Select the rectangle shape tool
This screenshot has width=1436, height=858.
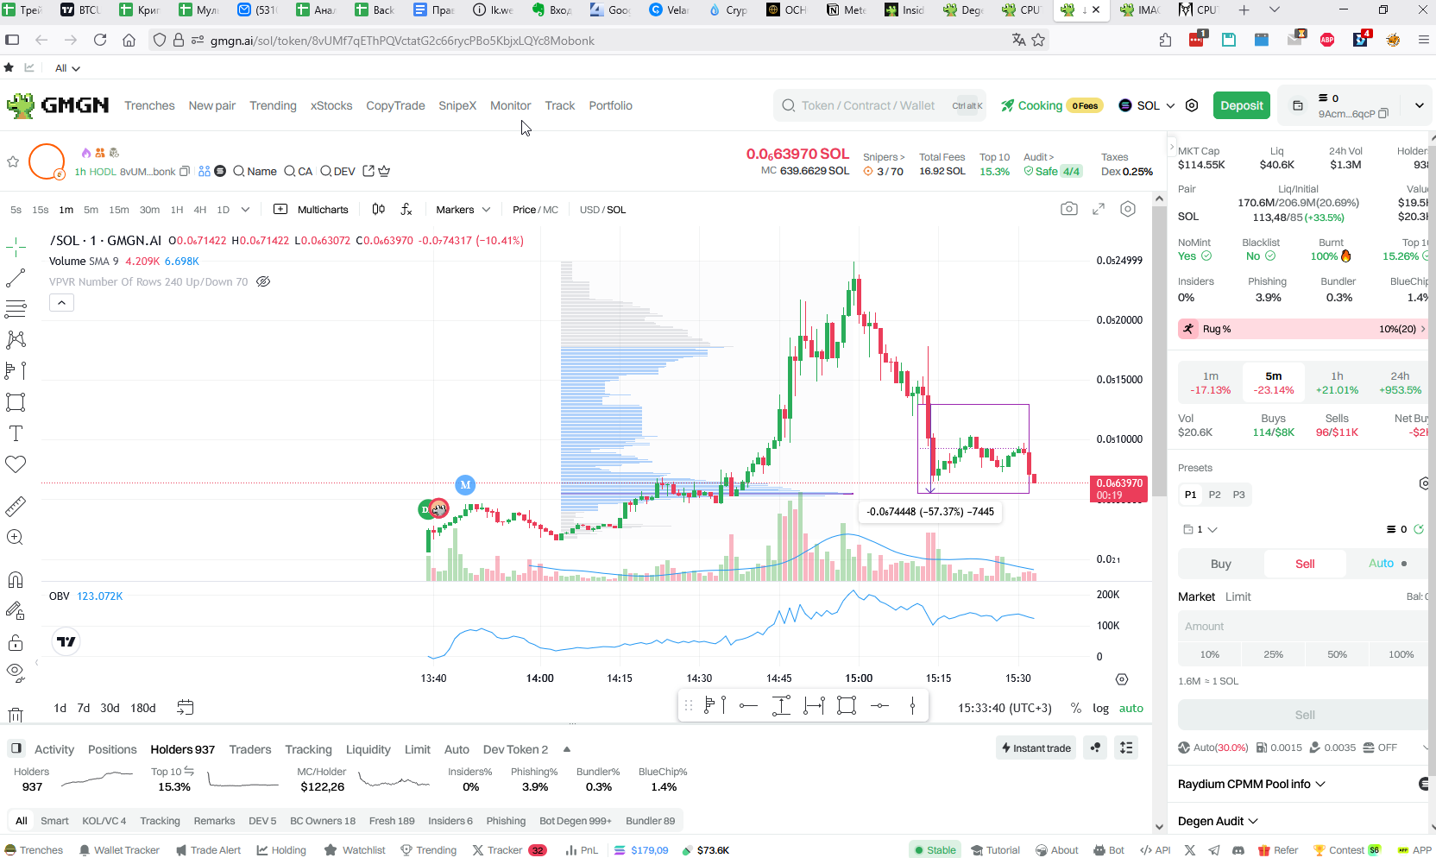pos(16,402)
